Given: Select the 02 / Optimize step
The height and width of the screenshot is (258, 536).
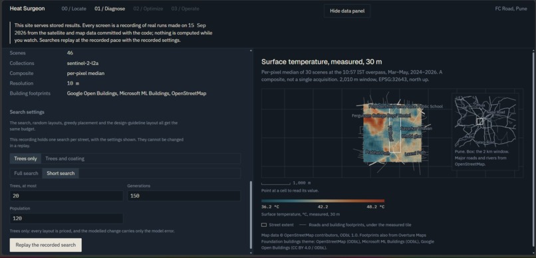Looking at the screenshot, I should tap(148, 9).
